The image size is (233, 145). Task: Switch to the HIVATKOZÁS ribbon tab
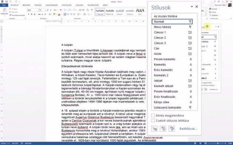coord(67,5)
